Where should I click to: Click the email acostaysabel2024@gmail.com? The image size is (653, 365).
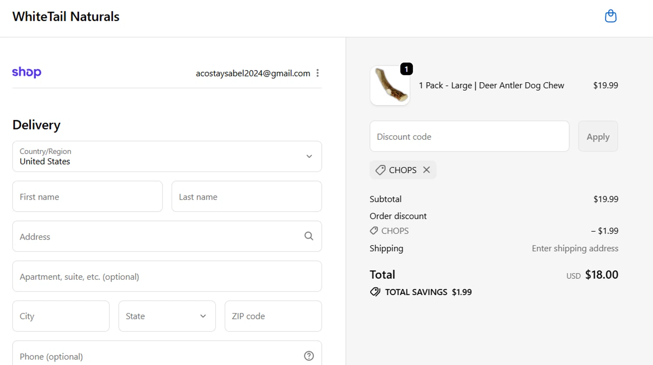click(x=253, y=73)
